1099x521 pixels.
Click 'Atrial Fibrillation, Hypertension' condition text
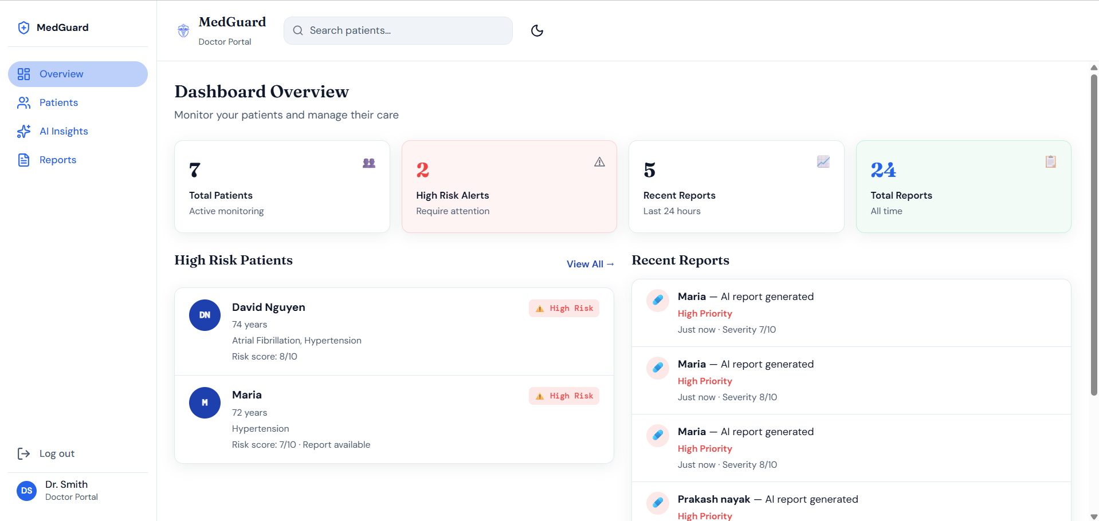pos(297,340)
